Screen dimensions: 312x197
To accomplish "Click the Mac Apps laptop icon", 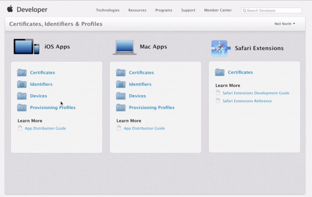I will coord(125,47).
